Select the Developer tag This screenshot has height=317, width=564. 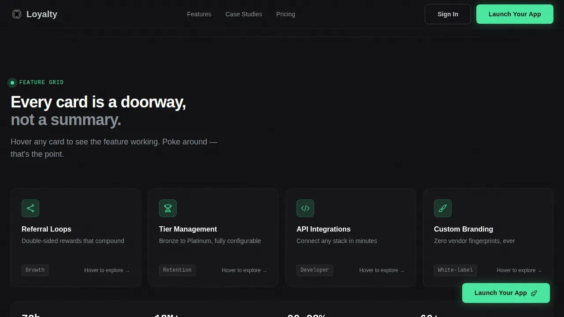click(315, 270)
